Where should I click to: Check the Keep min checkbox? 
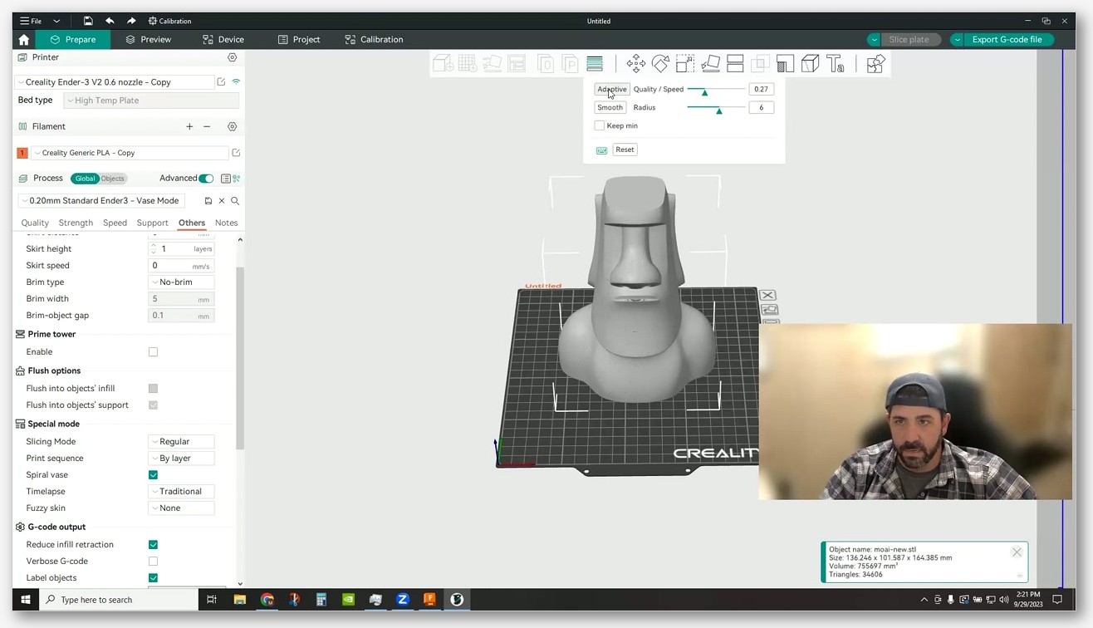coord(600,125)
